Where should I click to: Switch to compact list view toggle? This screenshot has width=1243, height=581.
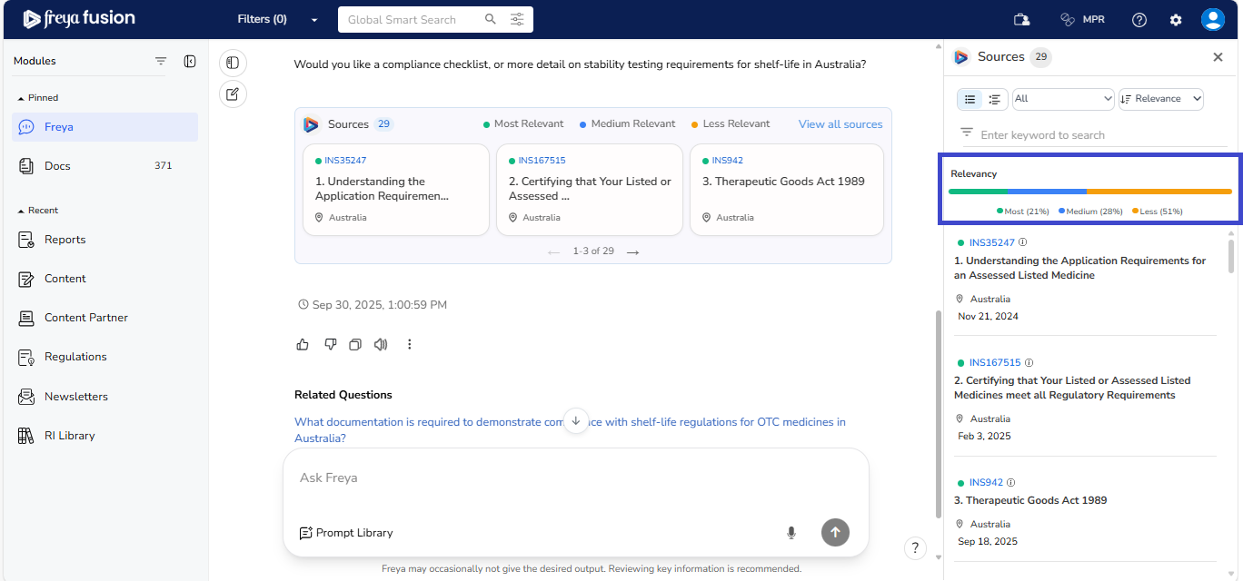(970, 99)
